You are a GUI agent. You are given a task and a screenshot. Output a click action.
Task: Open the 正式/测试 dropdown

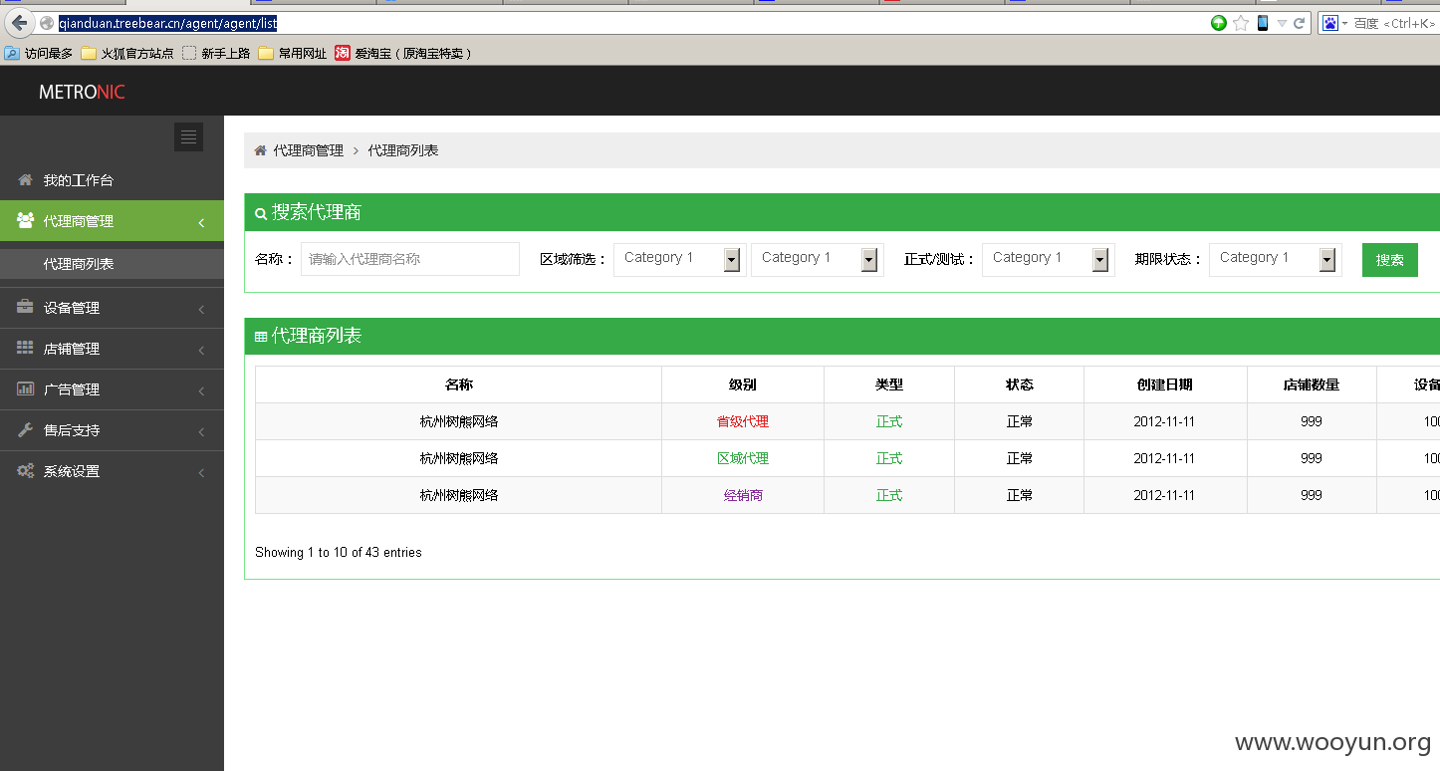(x=1049, y=259)
